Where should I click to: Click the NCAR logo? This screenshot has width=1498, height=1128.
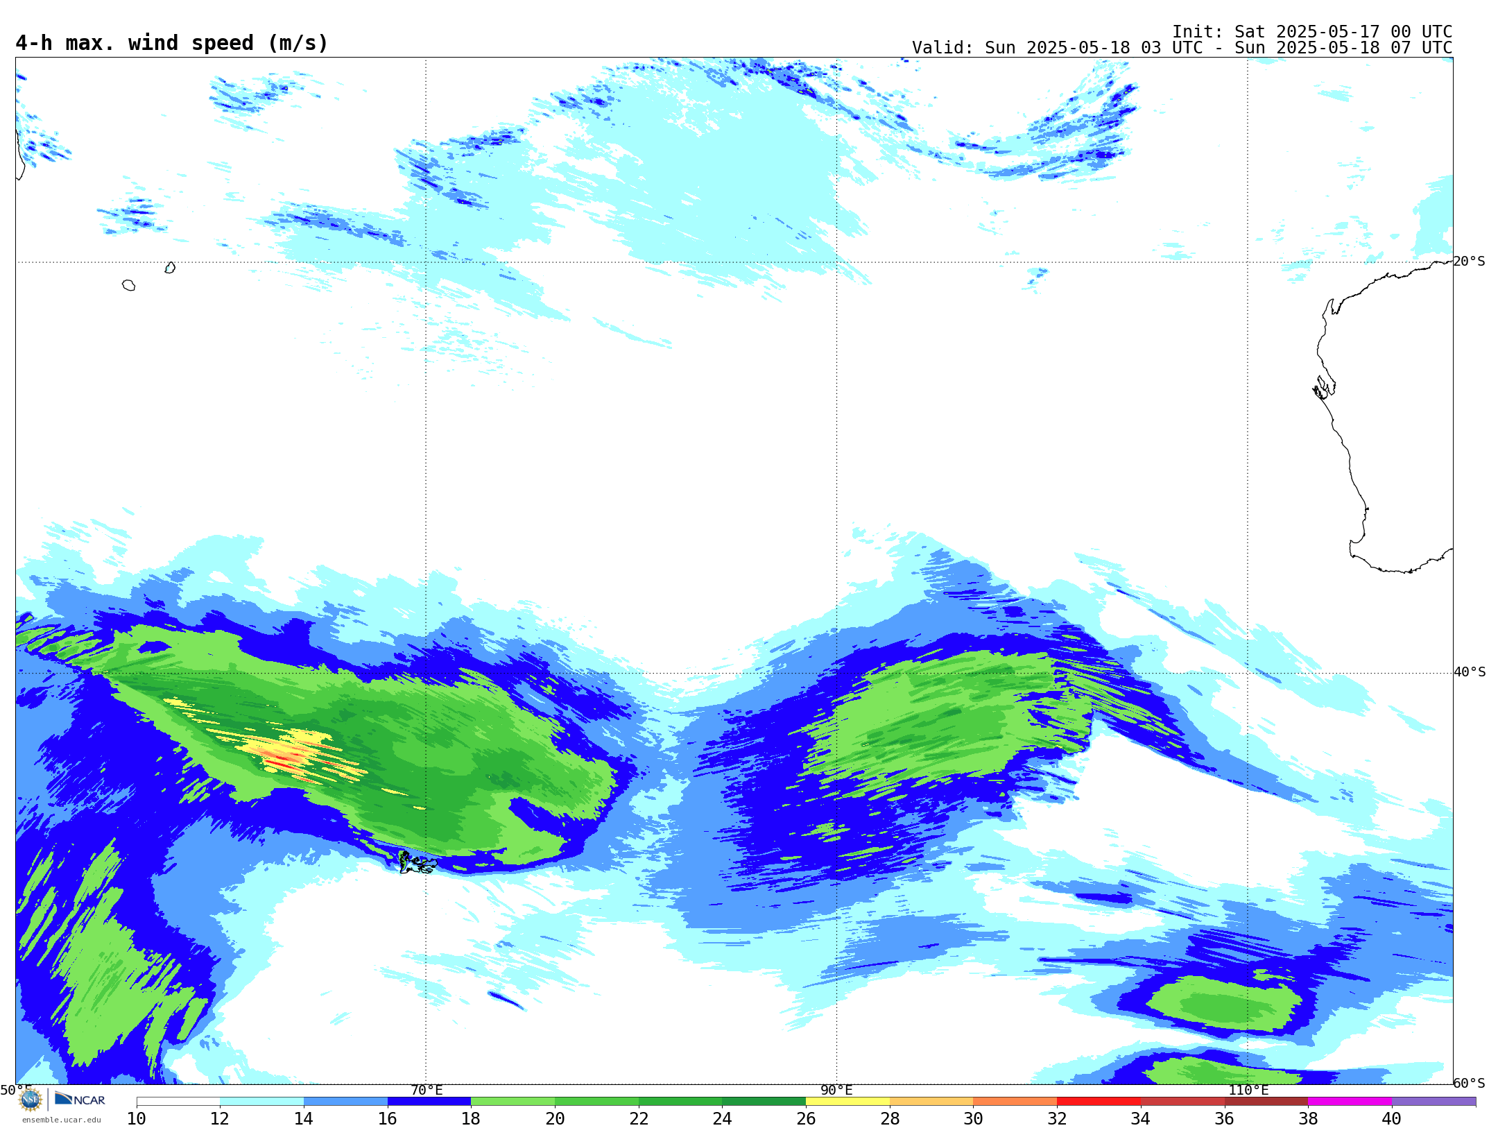tap(80, 1099)
